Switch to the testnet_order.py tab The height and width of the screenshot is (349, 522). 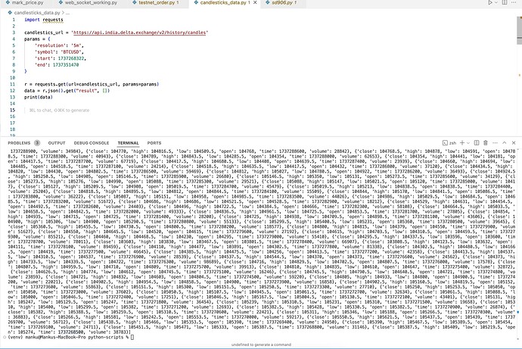[x=156, y=2]
